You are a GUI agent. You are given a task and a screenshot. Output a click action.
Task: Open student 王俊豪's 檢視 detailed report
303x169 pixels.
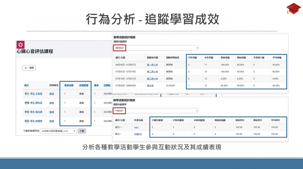(x=52, y=94)
